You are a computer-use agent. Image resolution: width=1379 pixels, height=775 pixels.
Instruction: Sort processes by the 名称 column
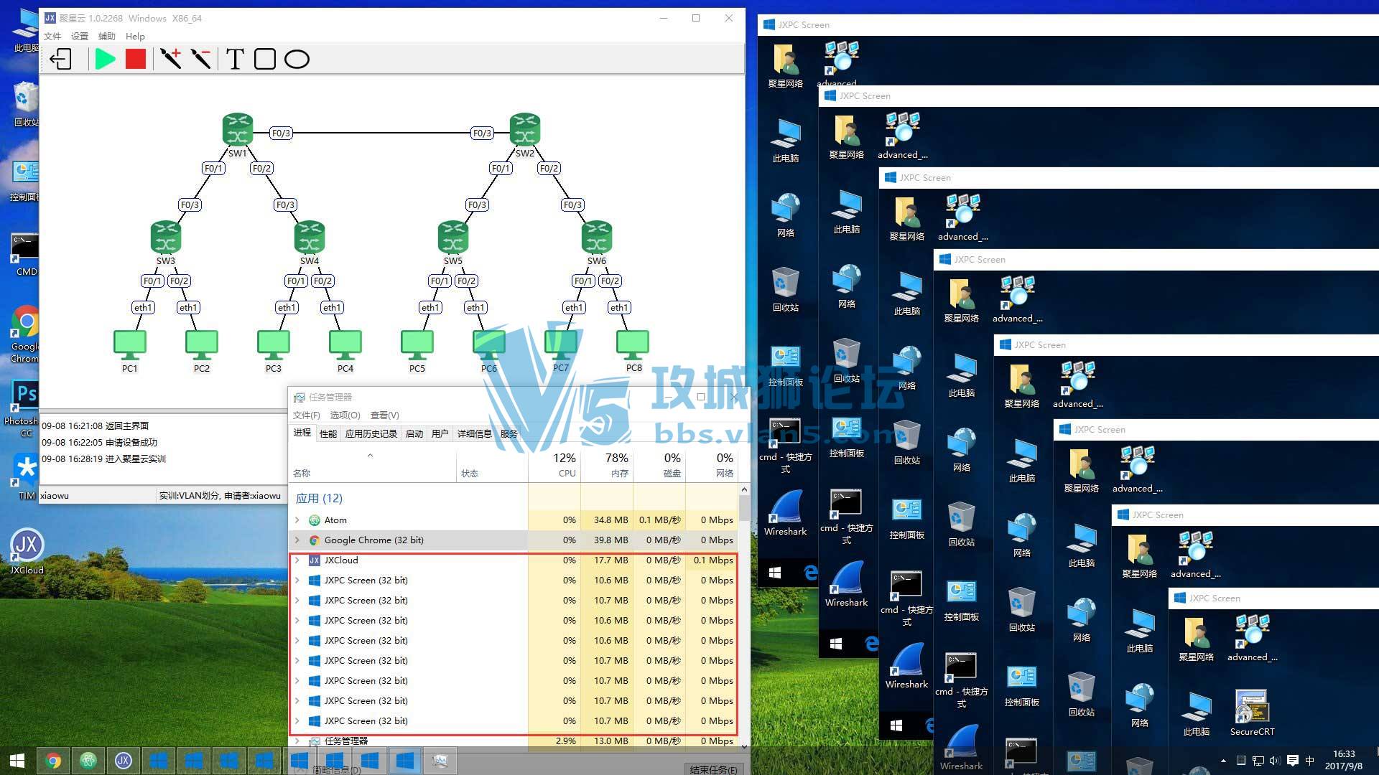click(372, 464)
